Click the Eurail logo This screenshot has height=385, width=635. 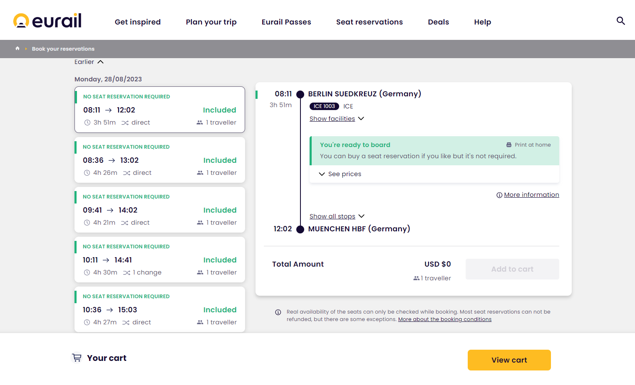pyautogui.click(x=47, y=21)
